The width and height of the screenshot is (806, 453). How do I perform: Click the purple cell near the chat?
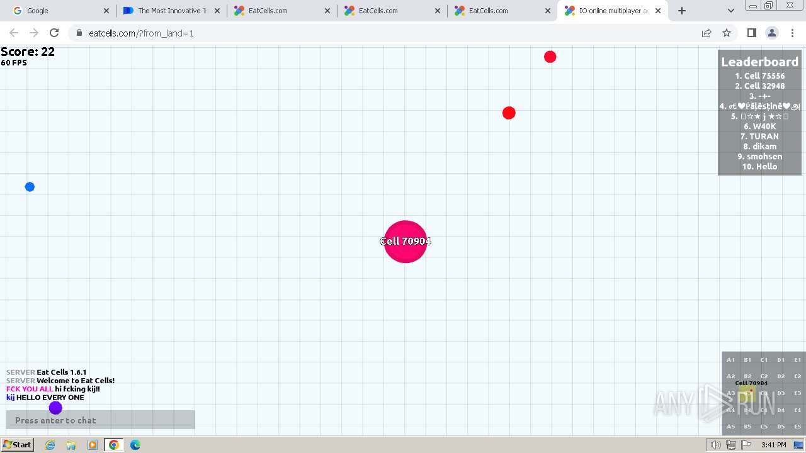(x=55, y=408)
